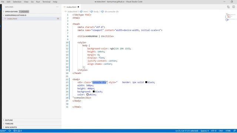Click the justify-content: center line
Screen dimensions: 237x133
[x=102, y=61]
